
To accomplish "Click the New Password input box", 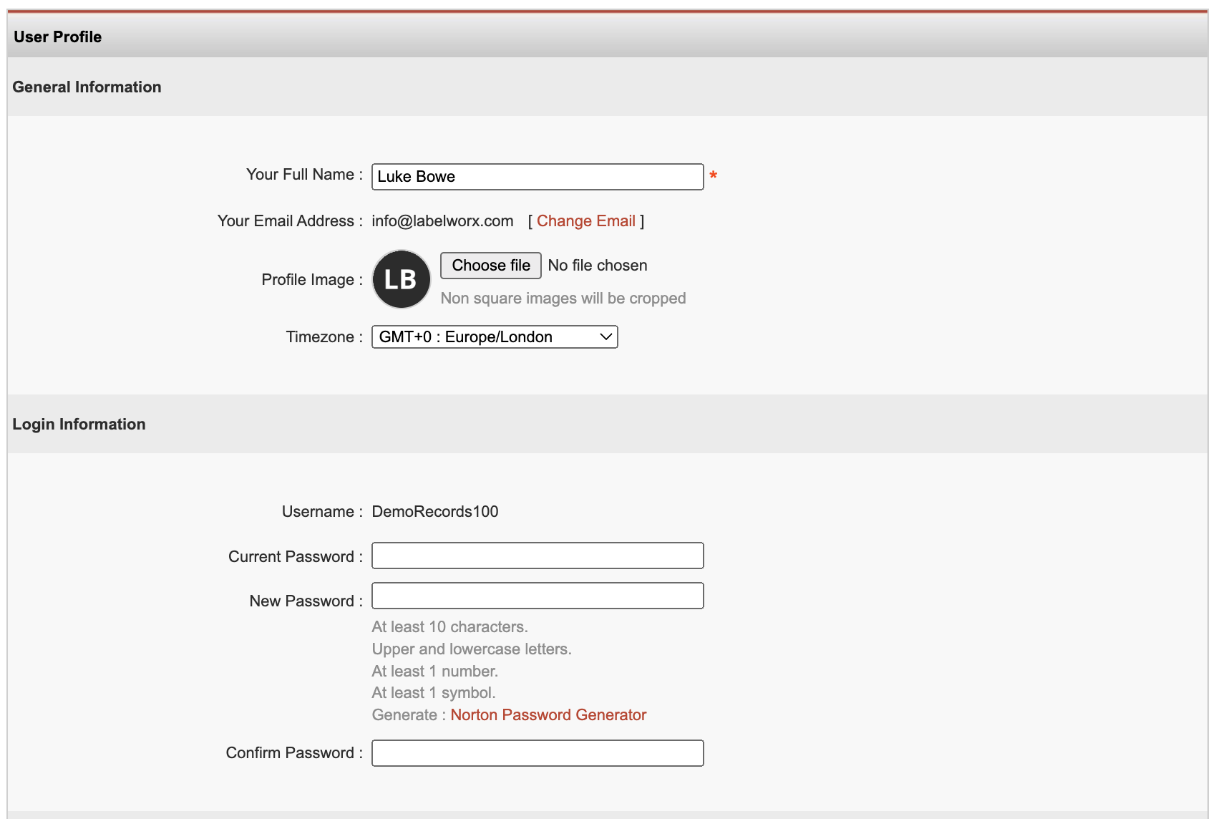I will 537,595.
